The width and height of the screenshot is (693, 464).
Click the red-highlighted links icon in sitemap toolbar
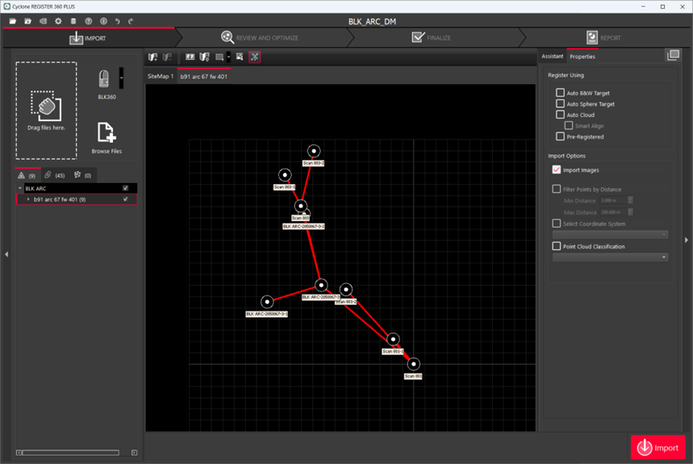click(x=254, y=56)
